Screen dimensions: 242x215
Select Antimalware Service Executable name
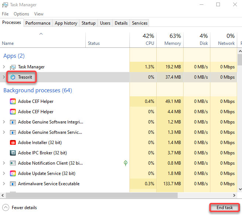pos(49,184)
